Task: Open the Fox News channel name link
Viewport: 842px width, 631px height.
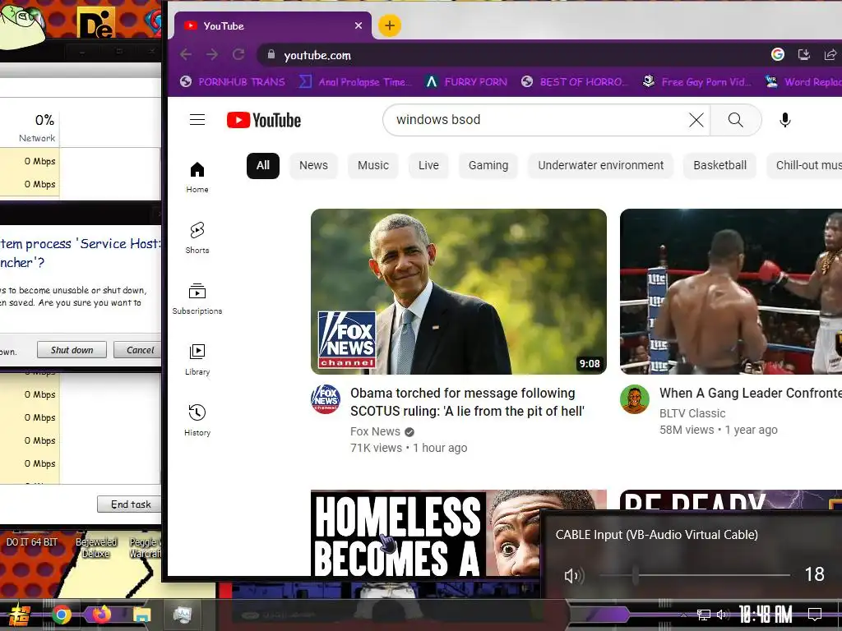Action: 375,431
